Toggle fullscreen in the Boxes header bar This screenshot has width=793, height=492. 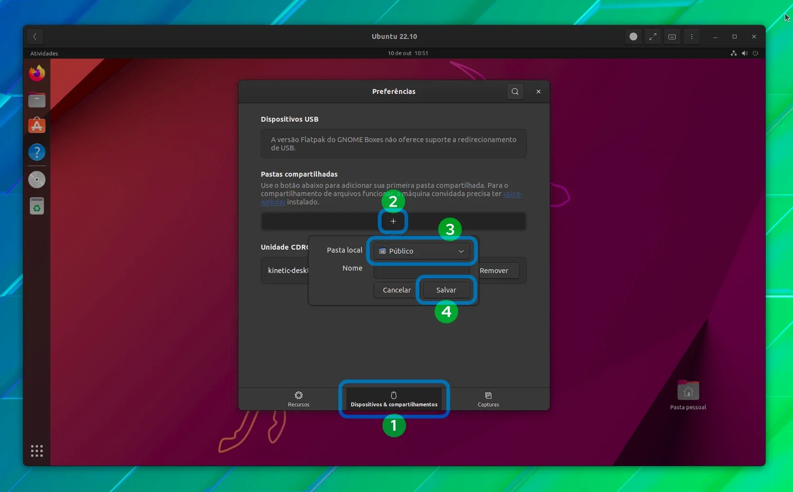pyautogui.click(x=652, y=36)
